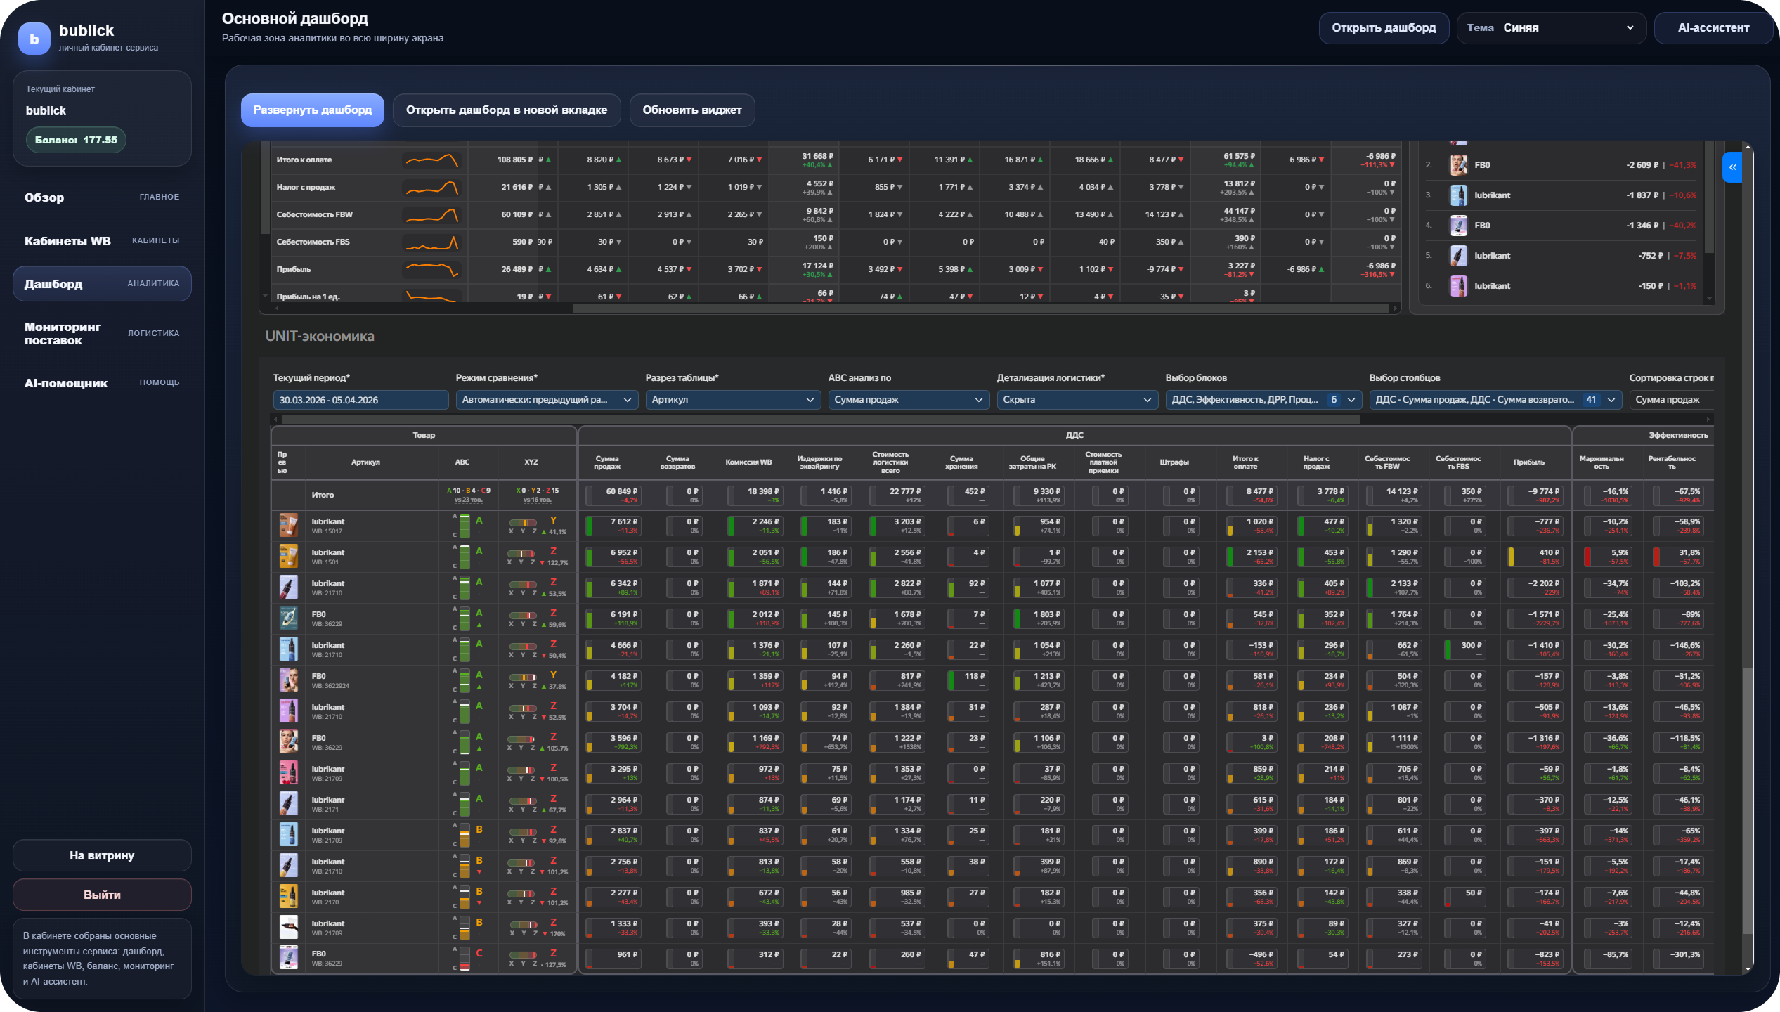1780x1012 pixels.
Task: Click the bublick 'b' logo icon
Action: [x=34, y=38]
